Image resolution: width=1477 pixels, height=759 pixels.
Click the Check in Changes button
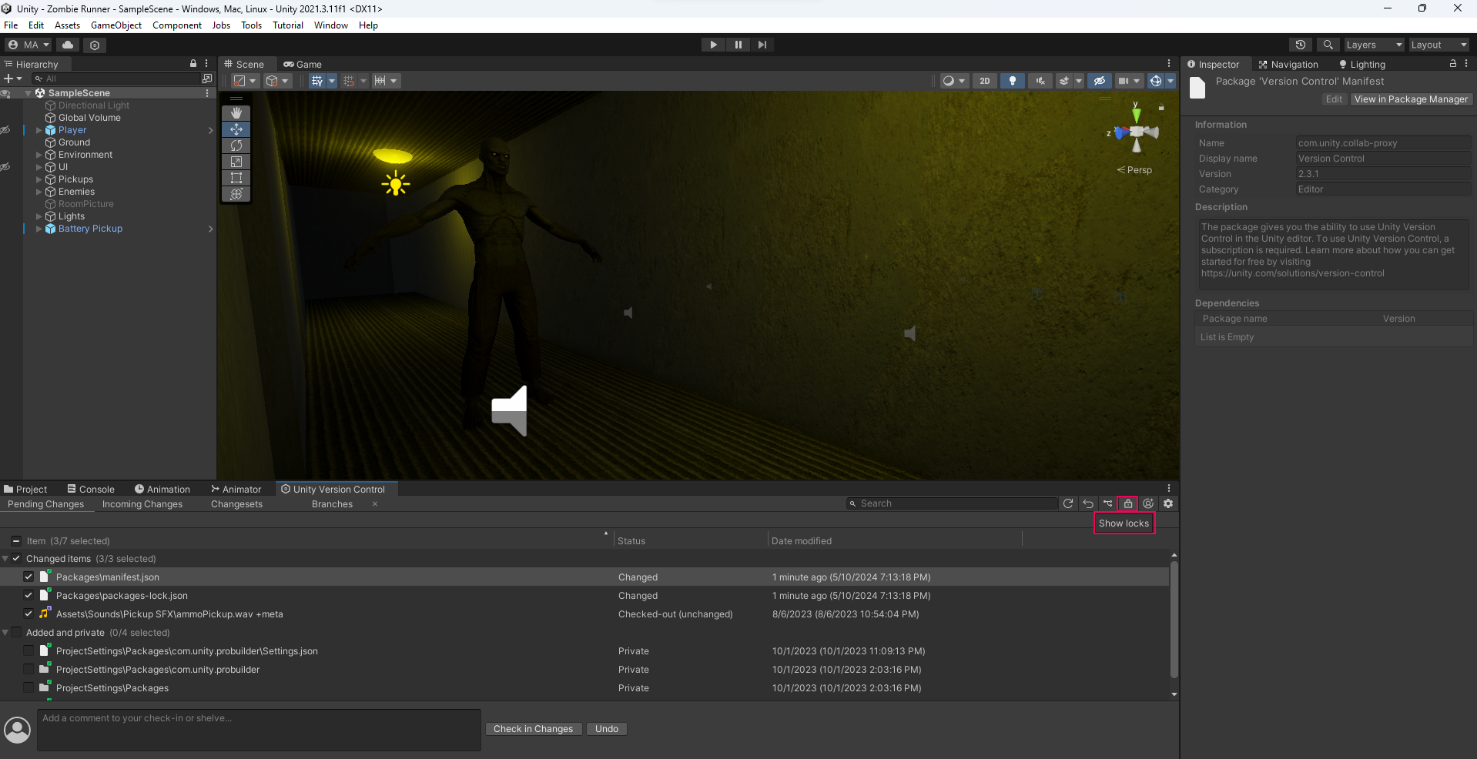533,729
